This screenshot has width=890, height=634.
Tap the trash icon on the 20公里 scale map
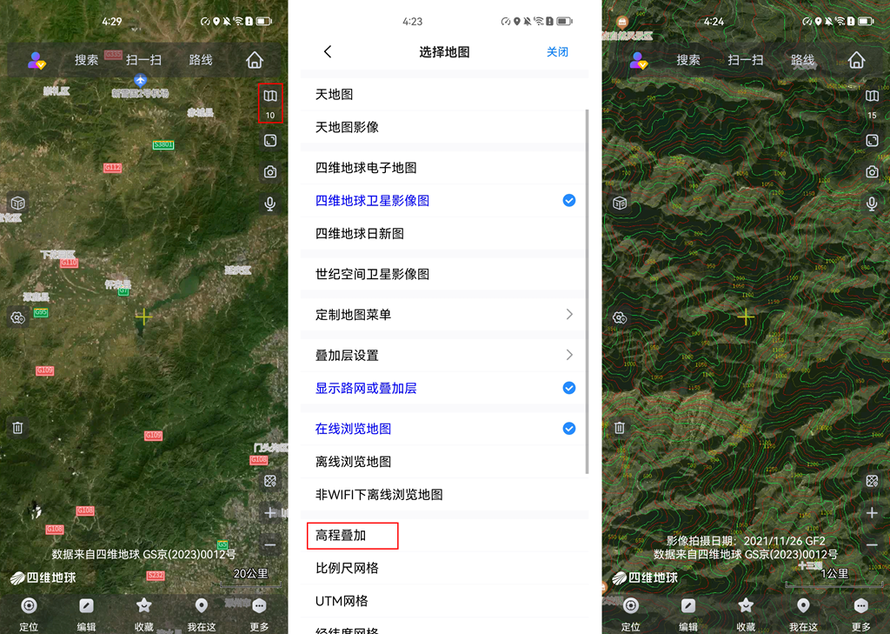point(17,427)
